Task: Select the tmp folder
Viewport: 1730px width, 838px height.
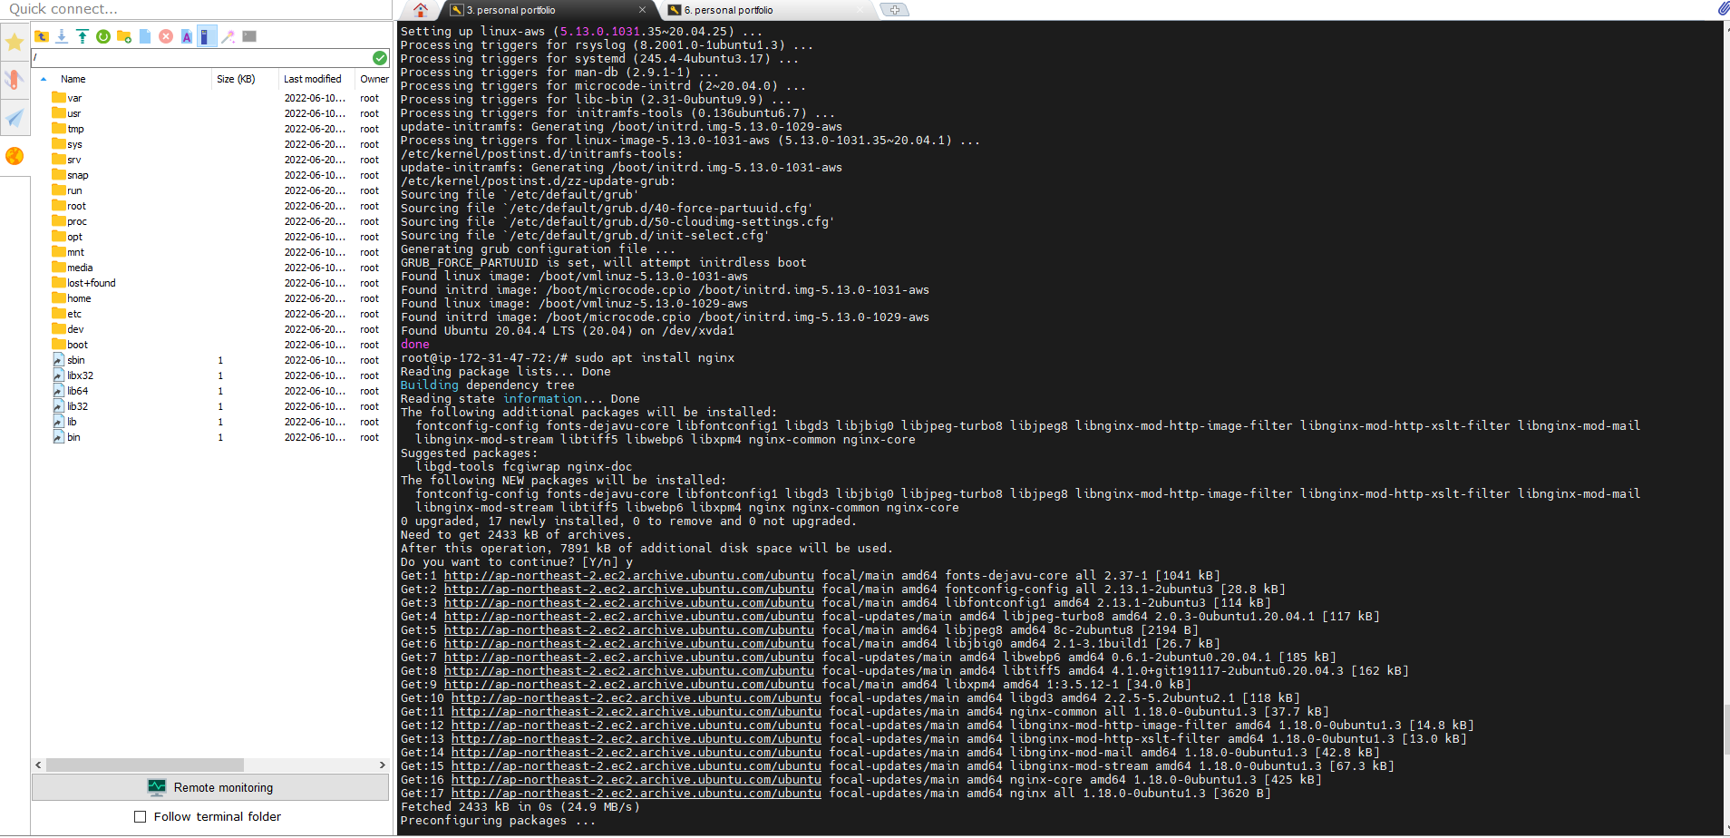Action: 75,129
